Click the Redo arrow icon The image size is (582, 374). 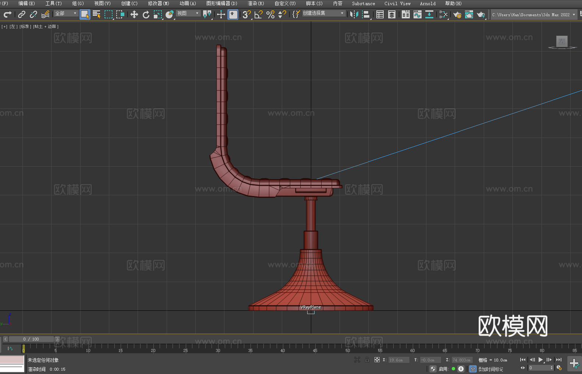7,14
